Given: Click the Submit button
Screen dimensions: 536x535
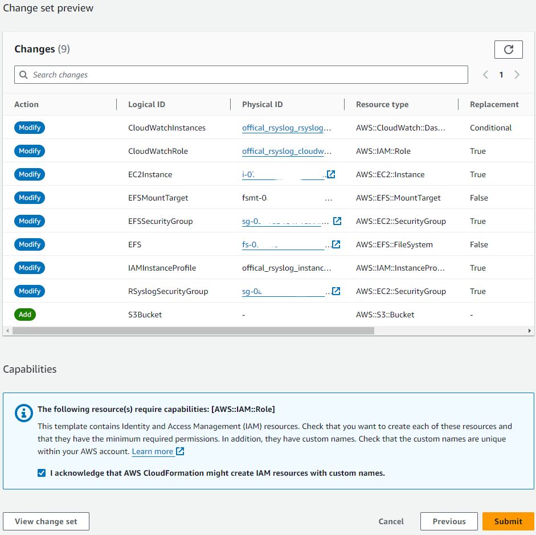Looking at the screenshot, I should pyautogui.click(x=508, y=521).
